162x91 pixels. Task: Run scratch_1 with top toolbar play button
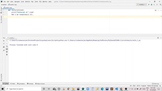tap(149, 5)
